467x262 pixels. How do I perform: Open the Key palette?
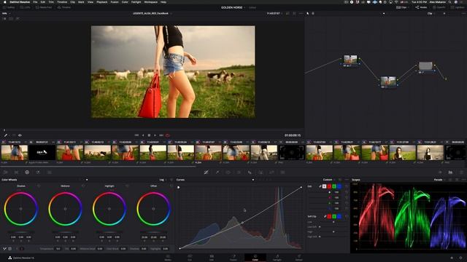pos(261,172)
